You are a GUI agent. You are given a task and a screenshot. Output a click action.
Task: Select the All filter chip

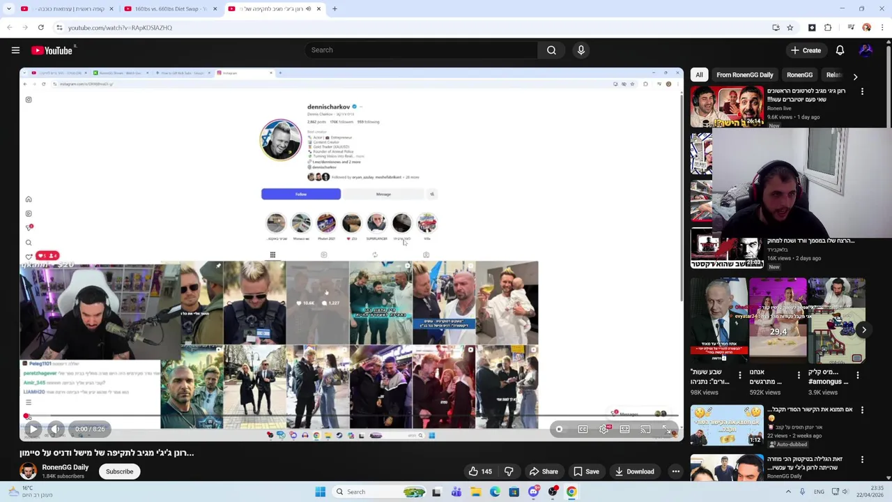pos(699,75)
